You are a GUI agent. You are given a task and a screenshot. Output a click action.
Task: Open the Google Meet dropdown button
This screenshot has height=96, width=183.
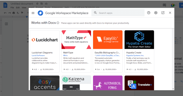[x=173, y=5]
